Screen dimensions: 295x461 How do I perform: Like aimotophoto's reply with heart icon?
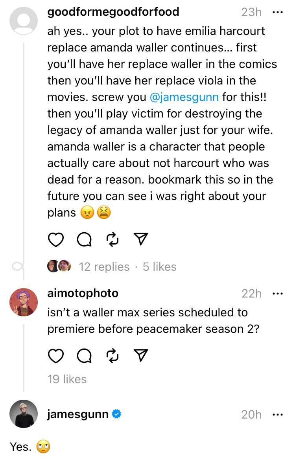coord(55,356)
